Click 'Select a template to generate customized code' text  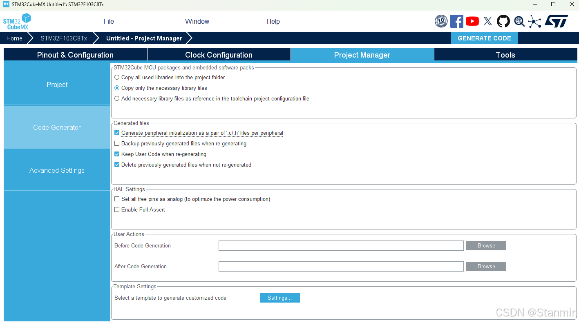170,298
